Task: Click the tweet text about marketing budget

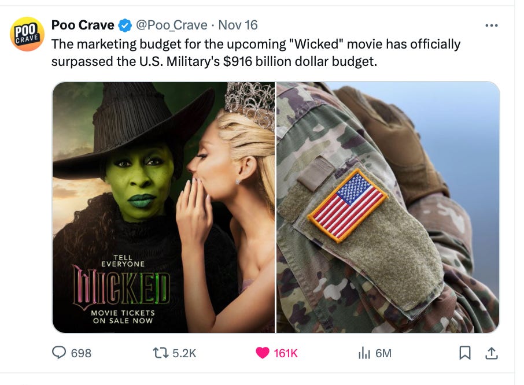Action: click(256, 53)
